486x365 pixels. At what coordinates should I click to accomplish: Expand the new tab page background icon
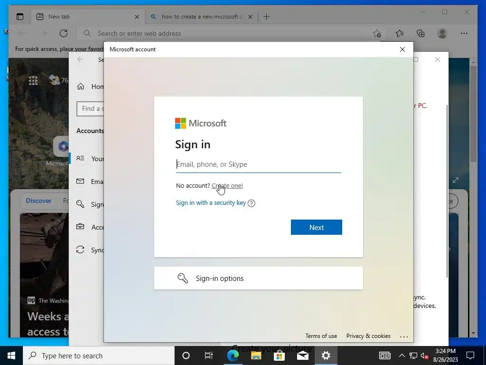coord(455,180)
